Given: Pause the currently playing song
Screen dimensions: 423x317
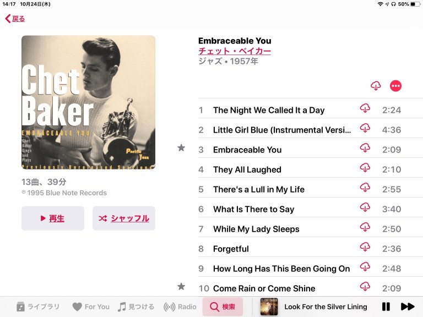Looking at the screenshot, I should pyautogui.click(x=386, y=307).
